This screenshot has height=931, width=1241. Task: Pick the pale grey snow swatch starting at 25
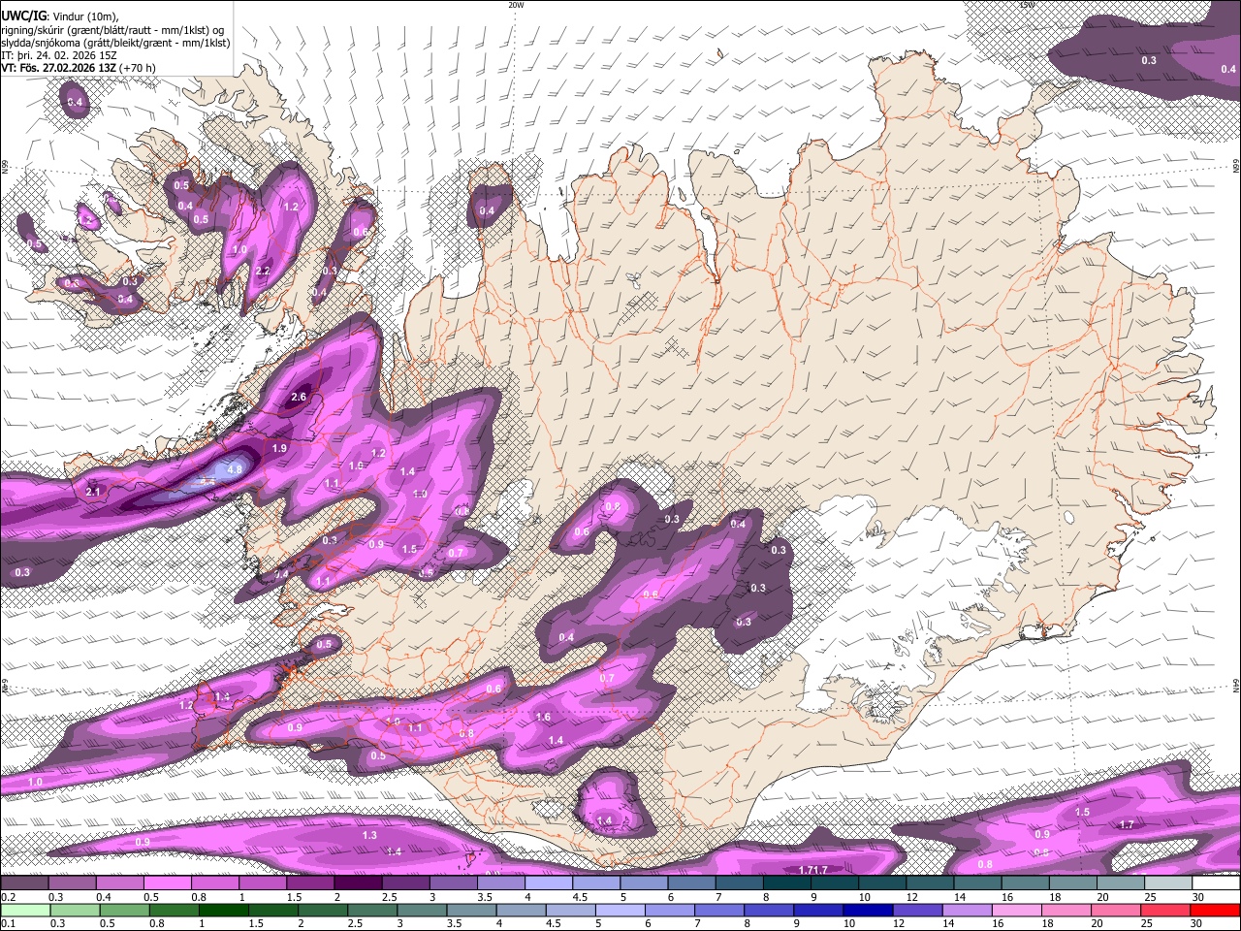(x=1168, y=883)
